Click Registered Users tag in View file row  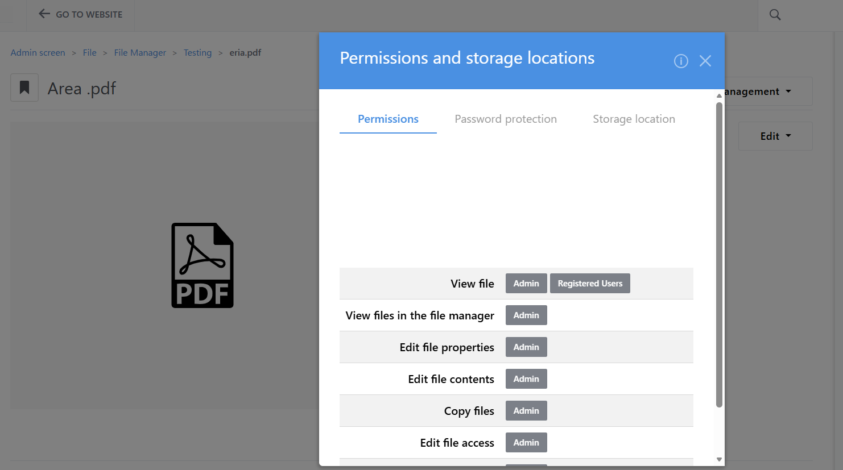pyautogui.click(x=590, y=284)
